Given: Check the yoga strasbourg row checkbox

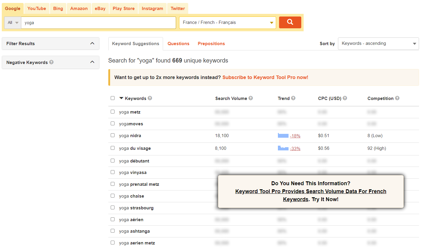Looking at the screenshot, I should pos(112,208).
